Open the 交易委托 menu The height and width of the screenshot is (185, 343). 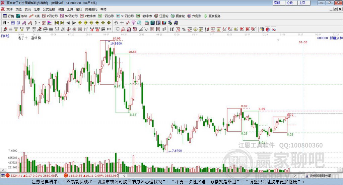point(91,9)
